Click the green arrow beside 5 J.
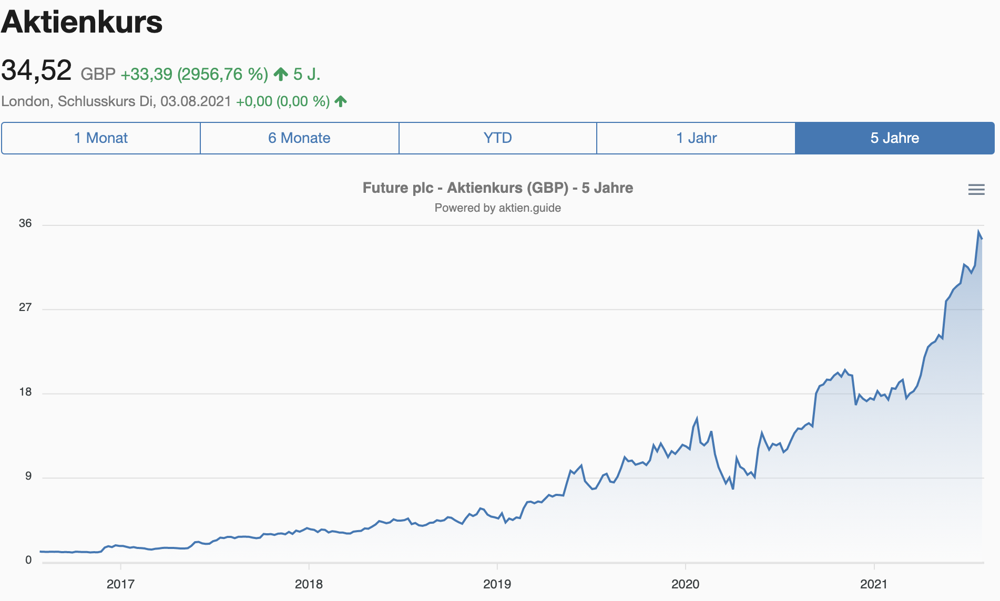The width and height of the screenshot is (1000, 601). pos(281,74)
